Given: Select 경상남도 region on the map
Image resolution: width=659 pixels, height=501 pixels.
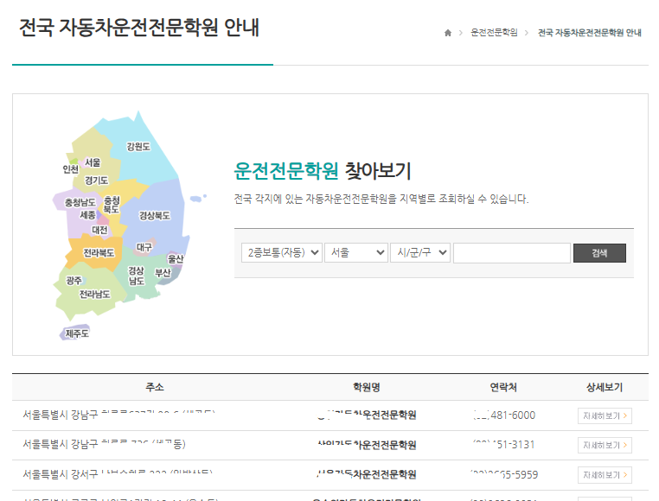Looking at the screenshot, I should pos(136,276).
